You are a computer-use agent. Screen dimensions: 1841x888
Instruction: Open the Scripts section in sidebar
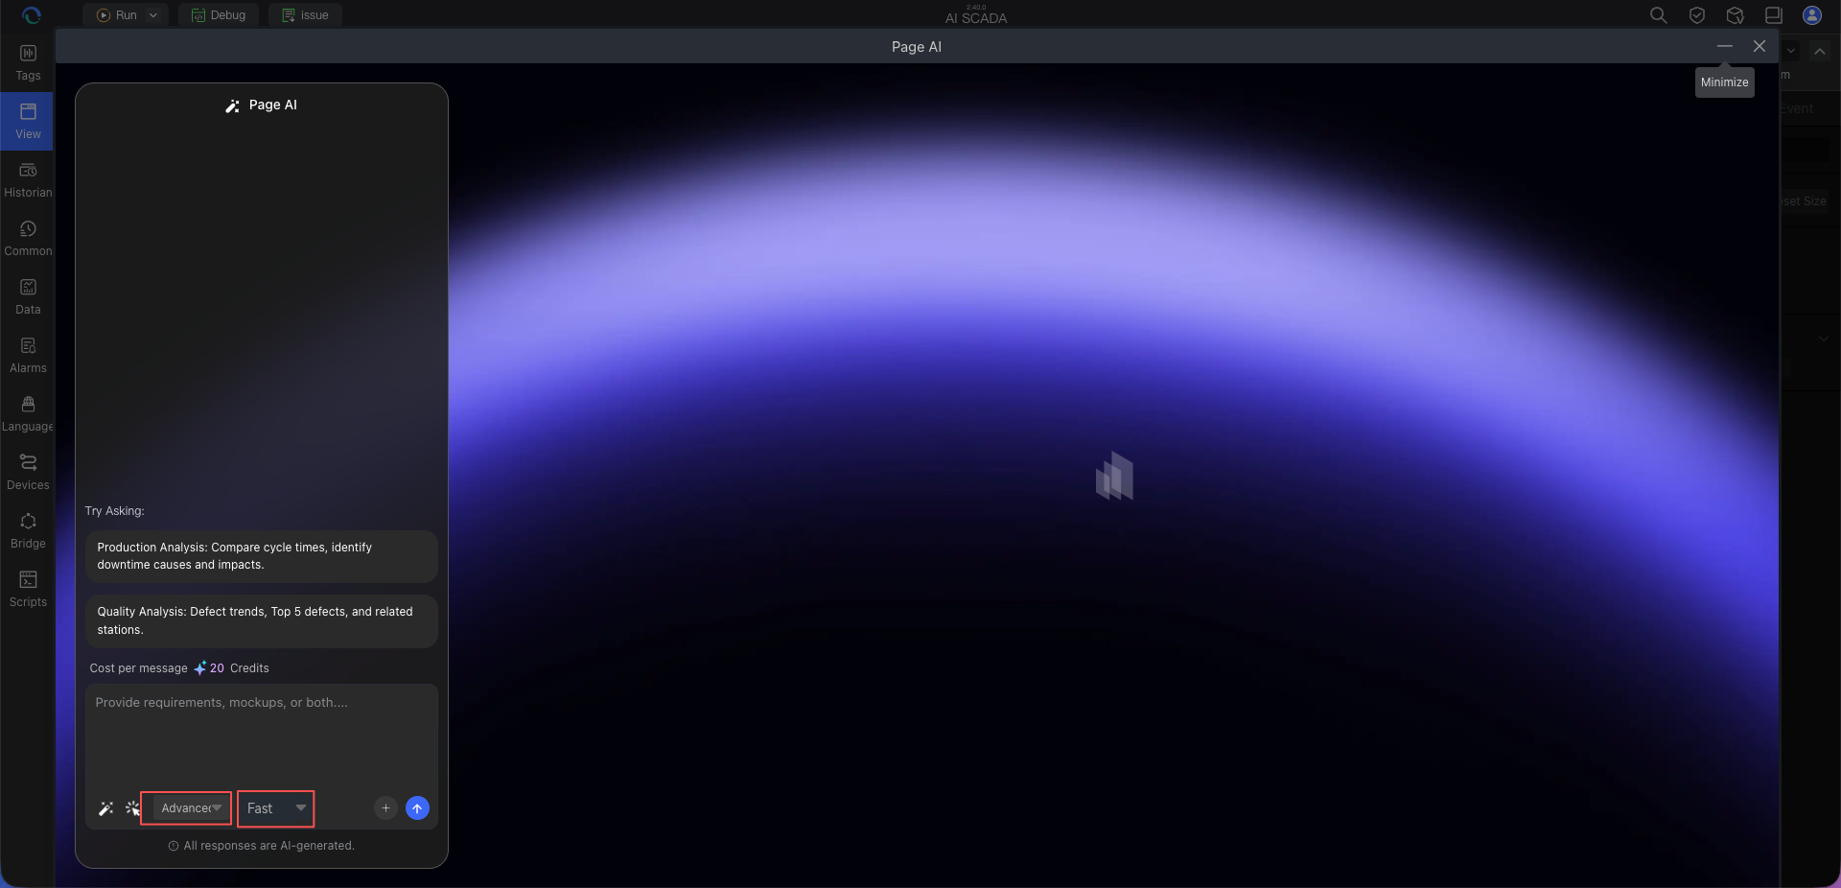click(x=28, y=590)
